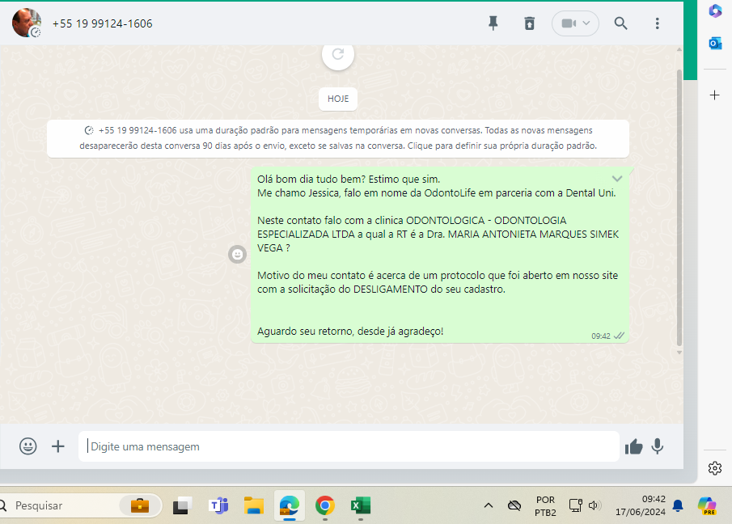The image size is (732, 524).
Task: Open the notifications bell icon
Action: 678,505
